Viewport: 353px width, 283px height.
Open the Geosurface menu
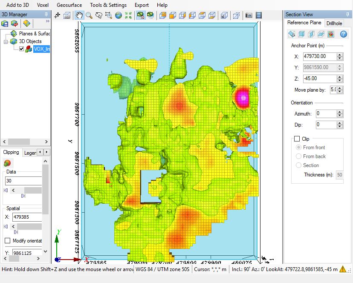69,5
